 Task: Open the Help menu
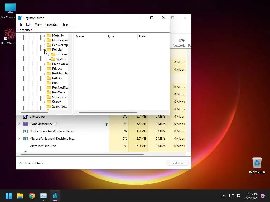click(x=65, y=24)
